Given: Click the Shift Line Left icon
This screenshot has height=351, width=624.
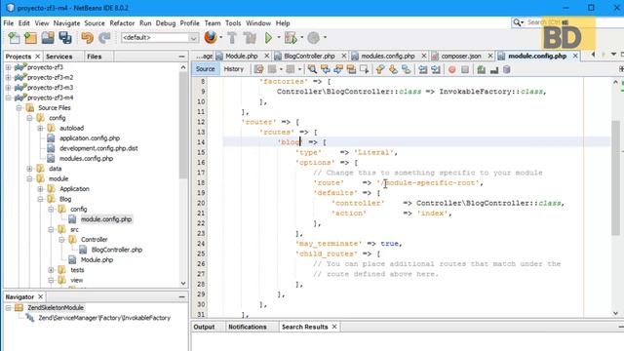Looking at the screenshot, I should (422, 69).
